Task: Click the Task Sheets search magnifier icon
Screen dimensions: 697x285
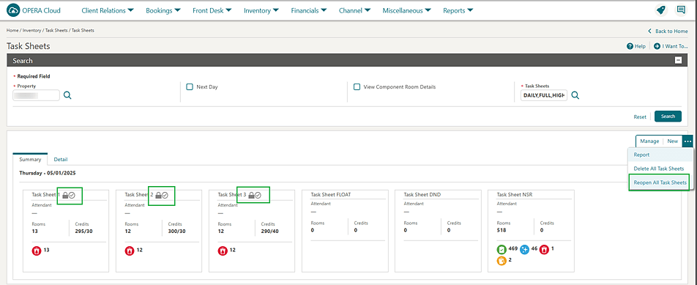Action: point(575,95)
